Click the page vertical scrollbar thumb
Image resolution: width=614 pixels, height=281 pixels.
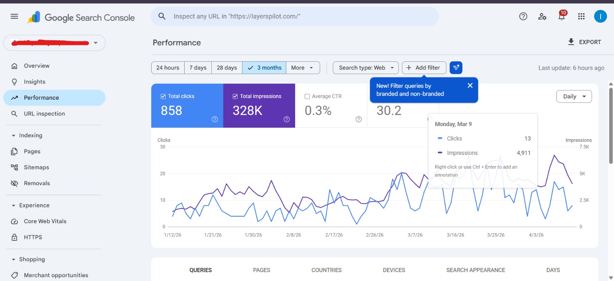pos(611,126)
